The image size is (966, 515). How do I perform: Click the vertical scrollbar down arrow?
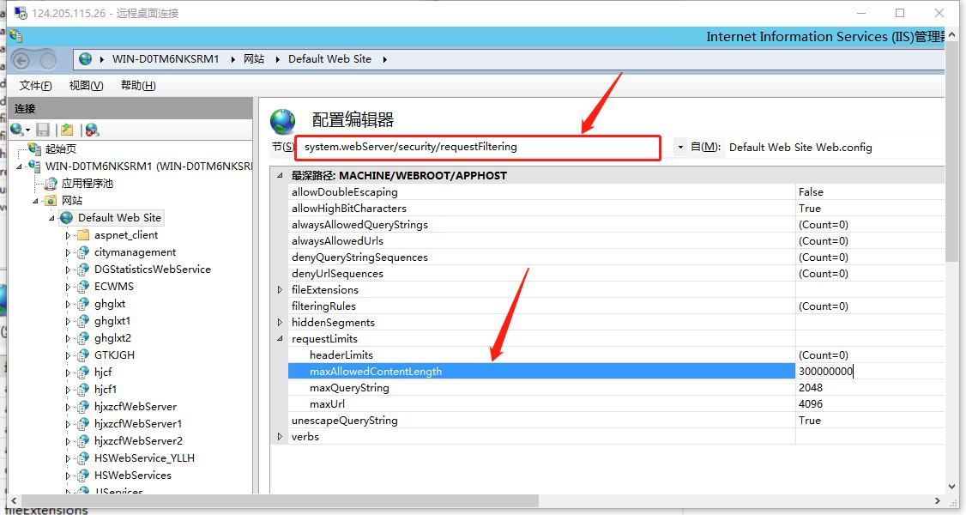(951, 486)
